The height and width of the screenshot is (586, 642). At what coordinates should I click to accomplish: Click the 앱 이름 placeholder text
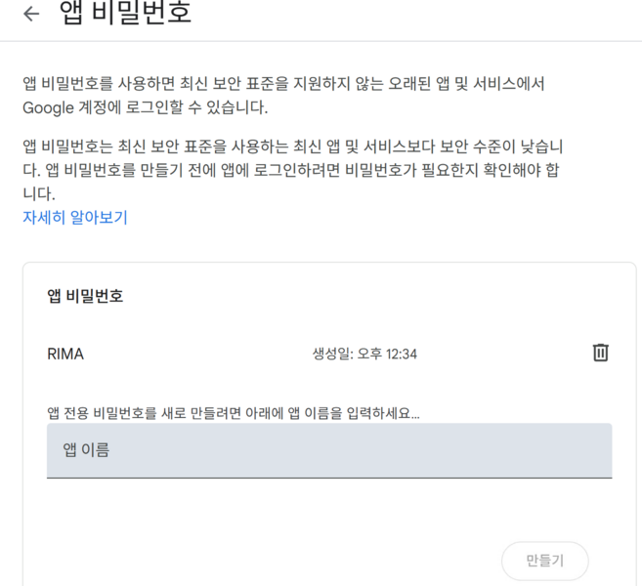(x=86, y=449)
